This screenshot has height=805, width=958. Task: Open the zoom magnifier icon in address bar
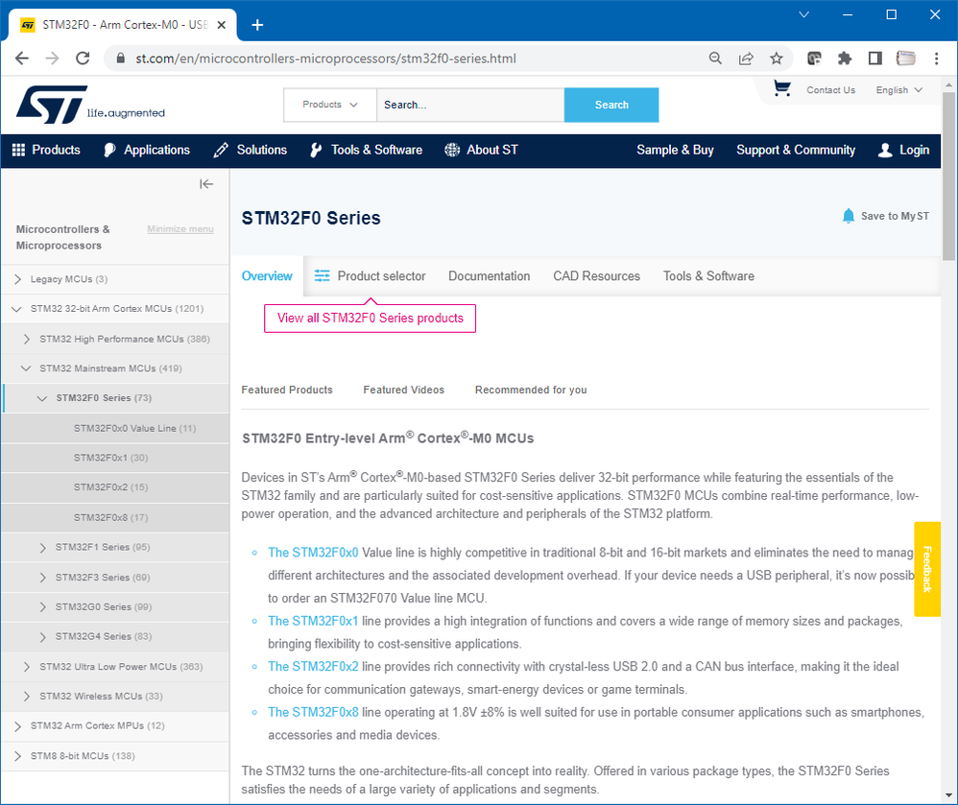715,59
